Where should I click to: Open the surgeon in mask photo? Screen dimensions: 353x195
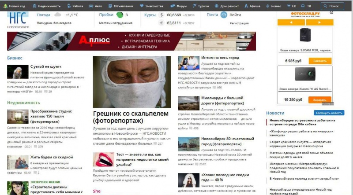coord(131,81)
